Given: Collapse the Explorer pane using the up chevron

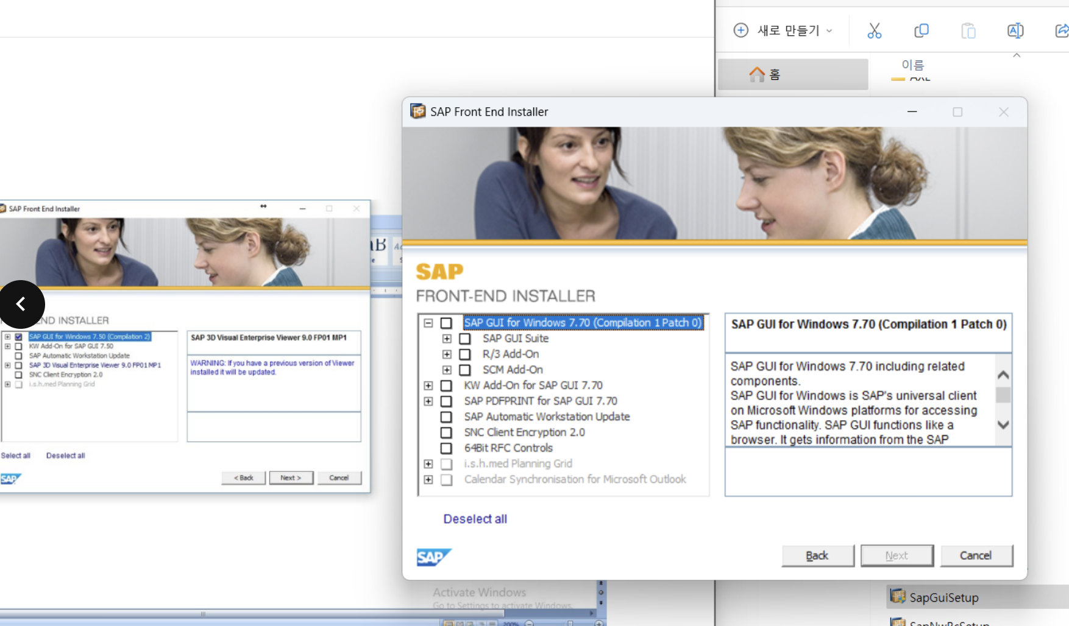Looking at the screenshot, I should pyautogui.click(x=1017, y=55).
